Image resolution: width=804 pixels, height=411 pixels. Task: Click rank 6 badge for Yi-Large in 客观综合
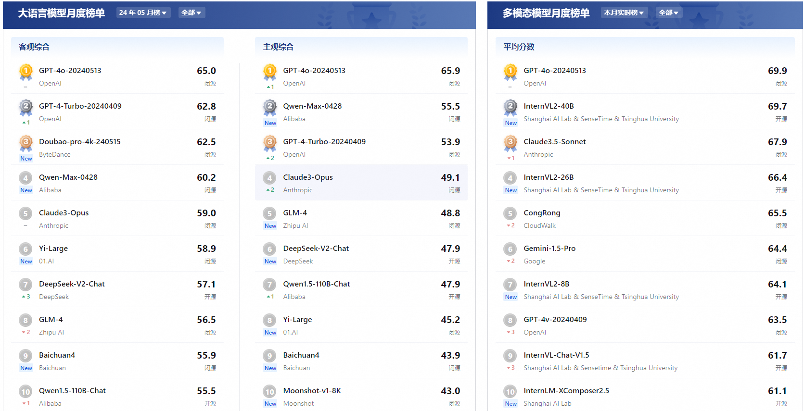26,249
